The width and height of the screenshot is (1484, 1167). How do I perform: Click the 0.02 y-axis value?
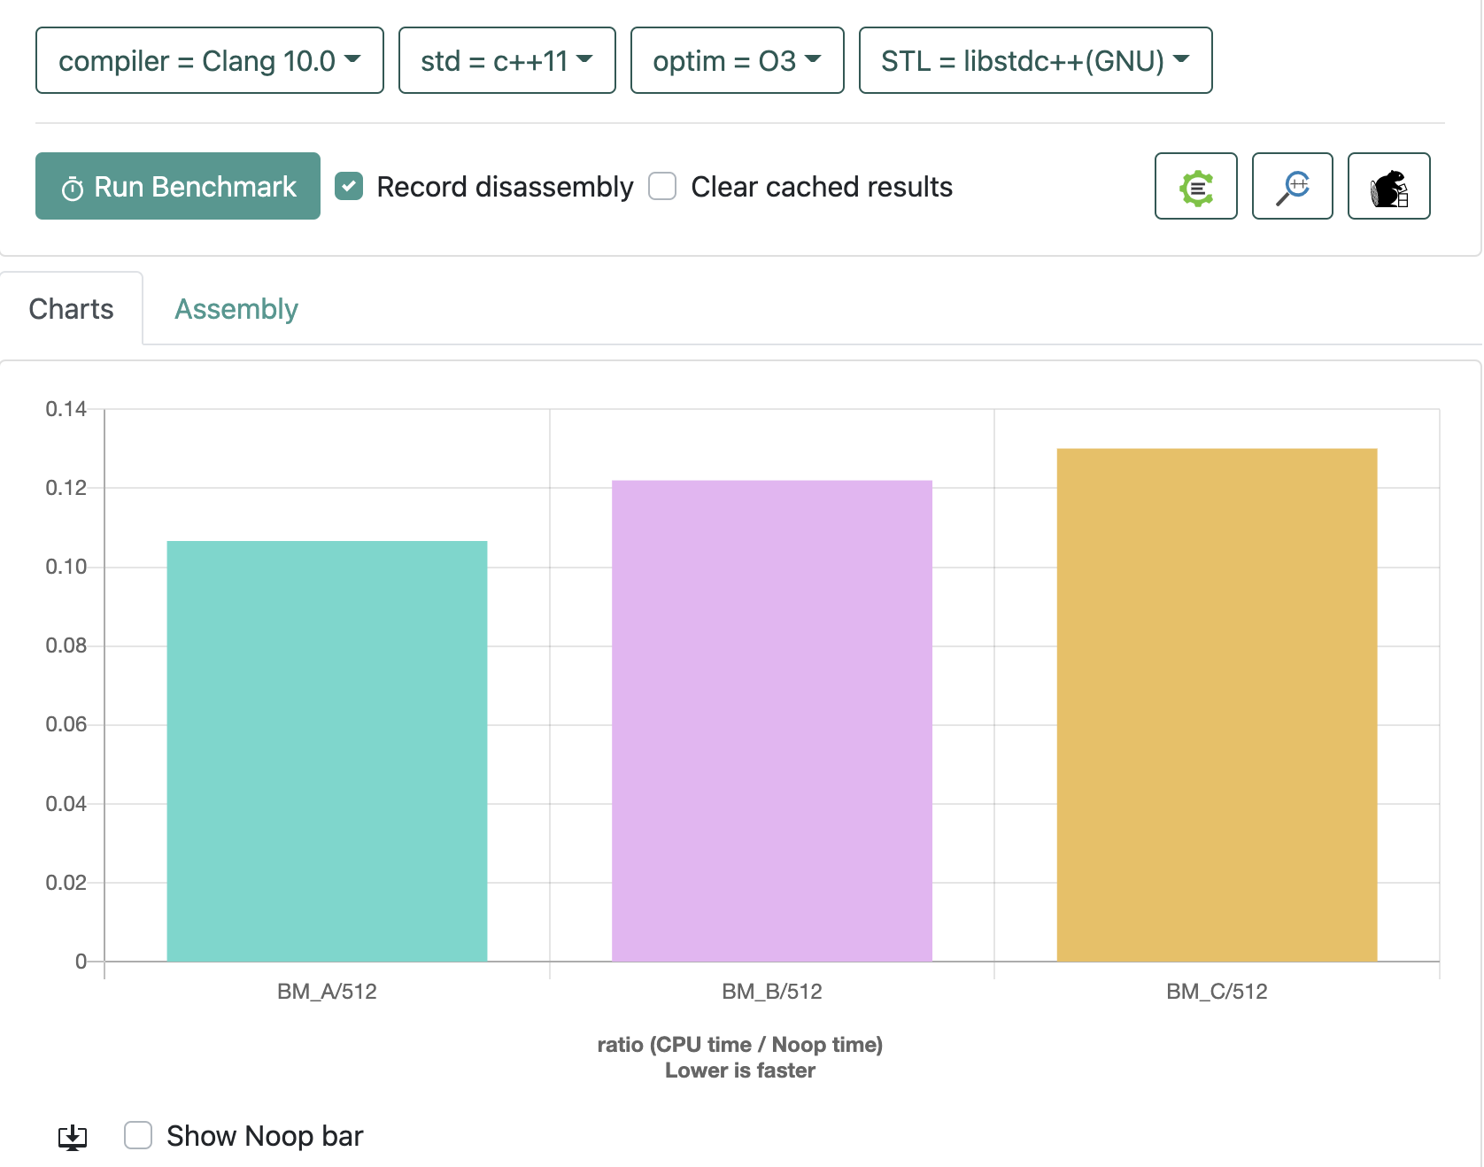coord(66,883)
